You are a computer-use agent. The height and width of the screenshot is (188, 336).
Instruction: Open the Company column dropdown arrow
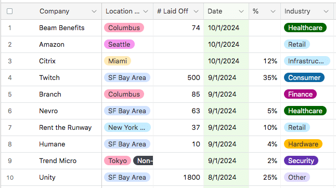(x=94, y=11)
